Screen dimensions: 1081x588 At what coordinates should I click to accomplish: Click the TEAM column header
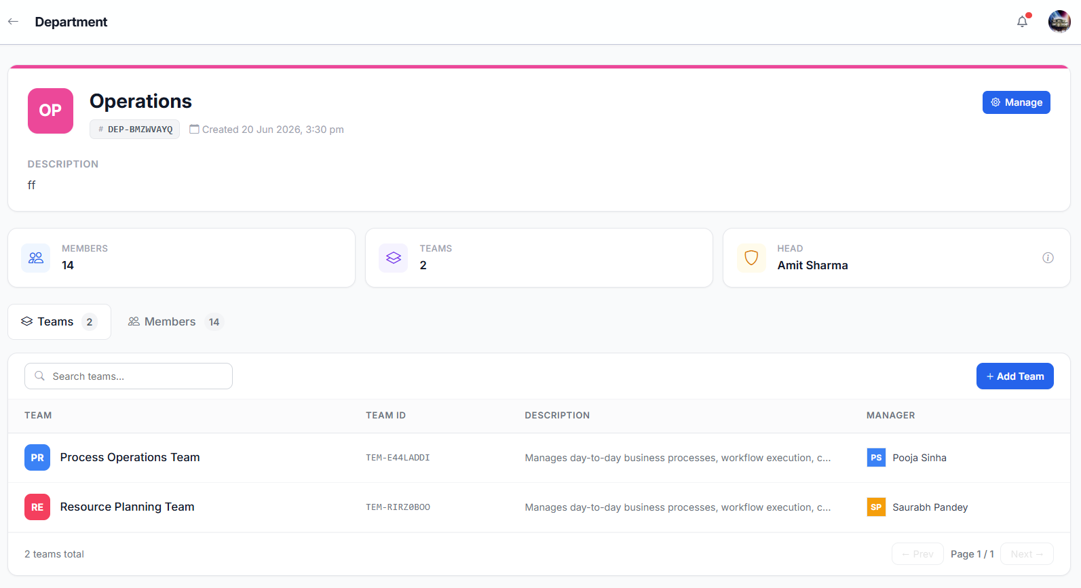38,415
